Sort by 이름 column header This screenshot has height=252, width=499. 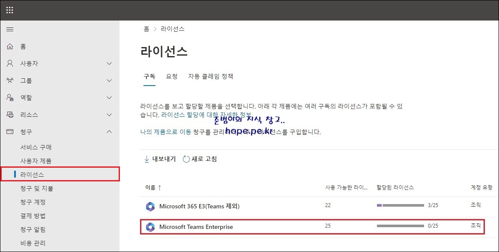[x=153, y=188]
